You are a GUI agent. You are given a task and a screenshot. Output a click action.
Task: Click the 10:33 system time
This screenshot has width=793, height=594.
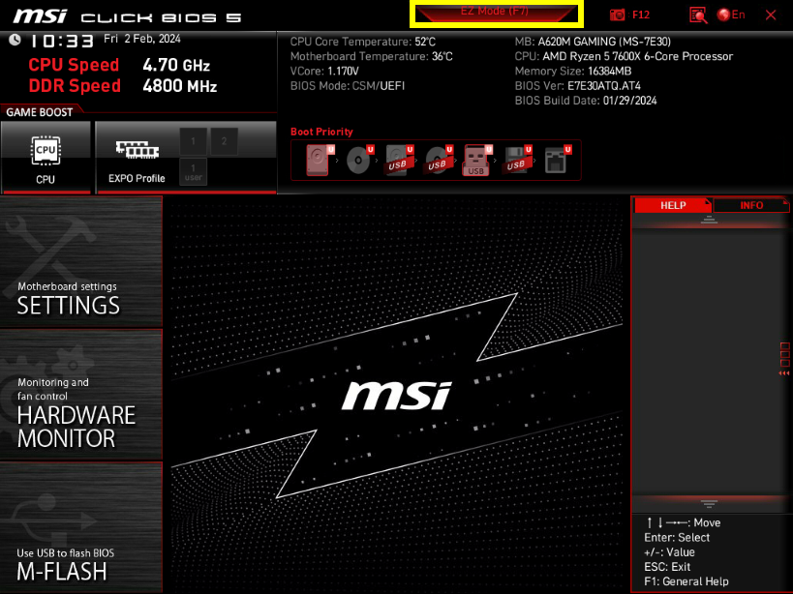[x=62, y=41]
